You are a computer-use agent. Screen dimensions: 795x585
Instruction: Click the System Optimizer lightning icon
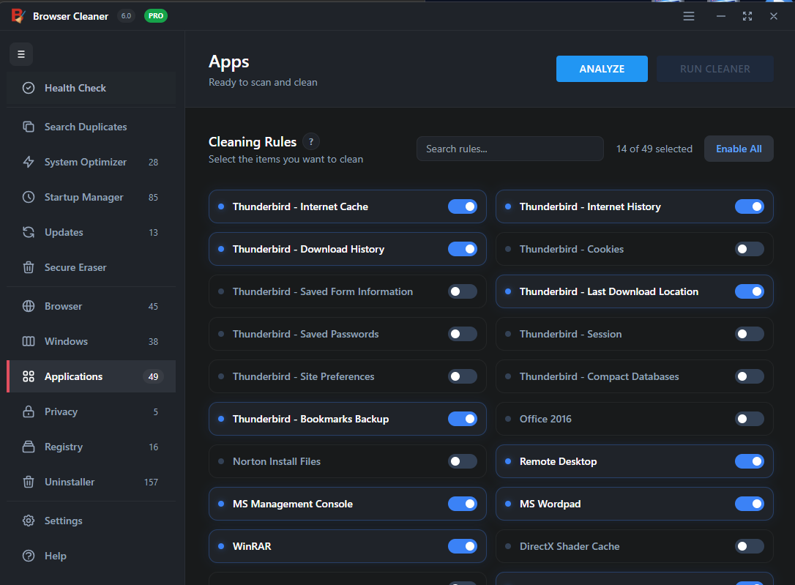(x=29, y=162)
